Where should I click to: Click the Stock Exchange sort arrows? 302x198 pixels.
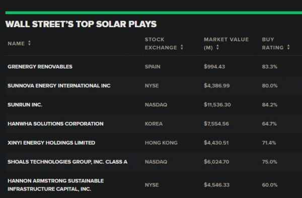click(x=182, y=47)
